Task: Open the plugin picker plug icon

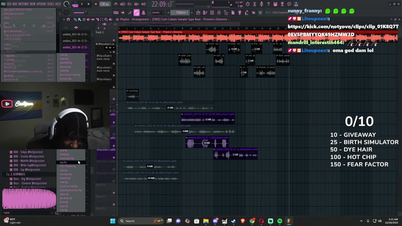Action: pos(240,13)
